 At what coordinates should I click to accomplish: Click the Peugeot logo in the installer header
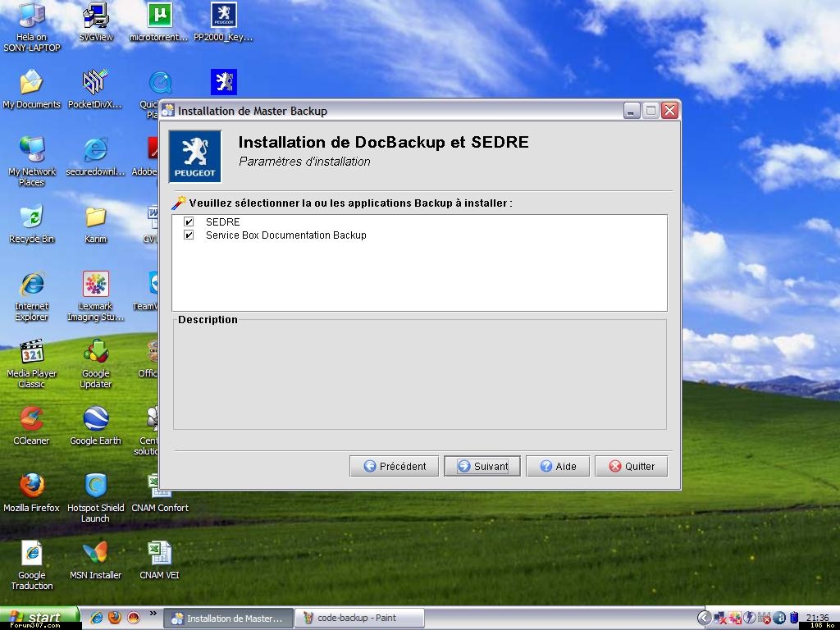click(x=195, y=157)
